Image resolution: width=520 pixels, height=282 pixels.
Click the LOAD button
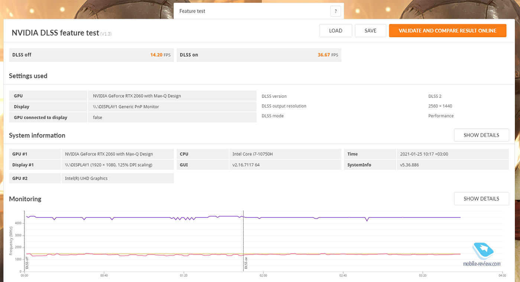(x=335, y=31)
